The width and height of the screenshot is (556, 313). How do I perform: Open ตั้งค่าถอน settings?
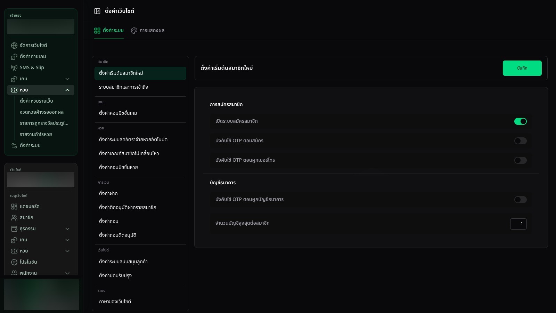click(x=140, y=222)
